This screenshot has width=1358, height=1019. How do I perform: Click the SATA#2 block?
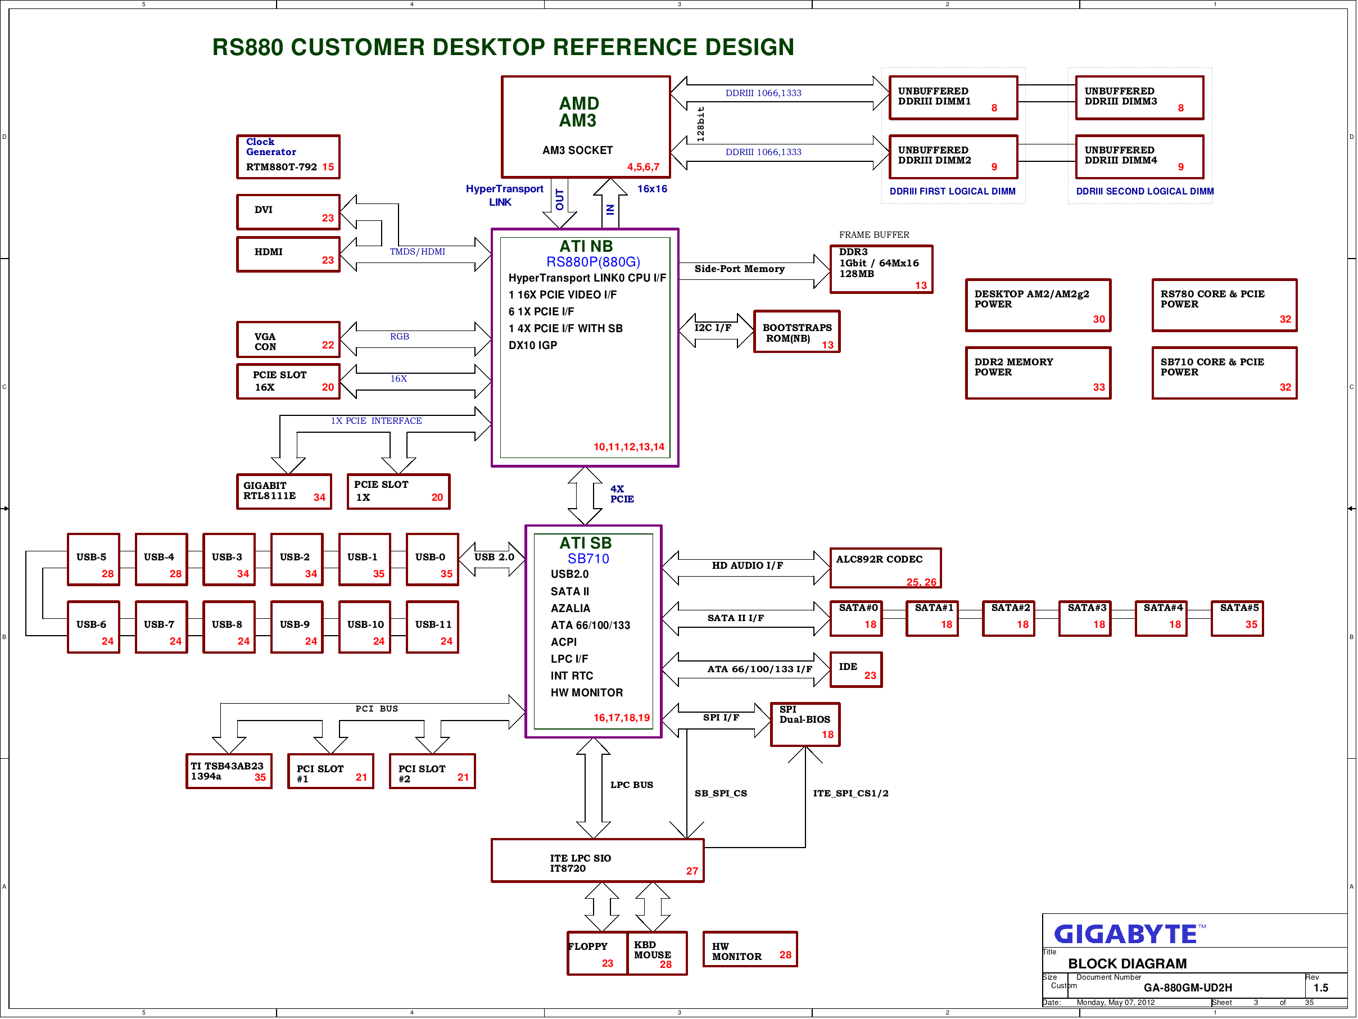click(x=1009, y=619)
